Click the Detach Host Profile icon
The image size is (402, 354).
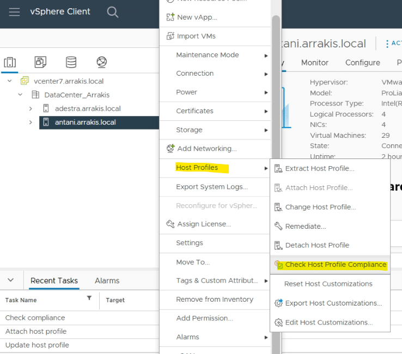[278, 245]
